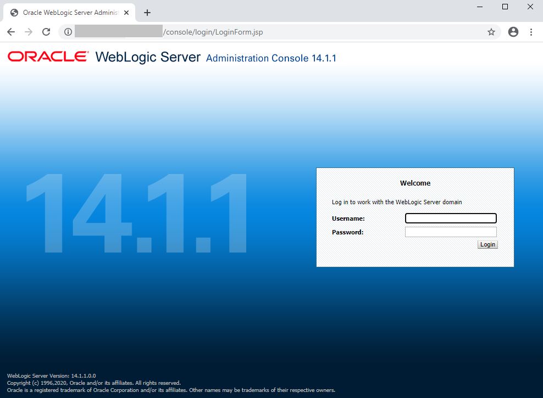The height and width of the screenshot is (398, 543).
Task: Maximize the browser window
Action: [x=505, y=7]
